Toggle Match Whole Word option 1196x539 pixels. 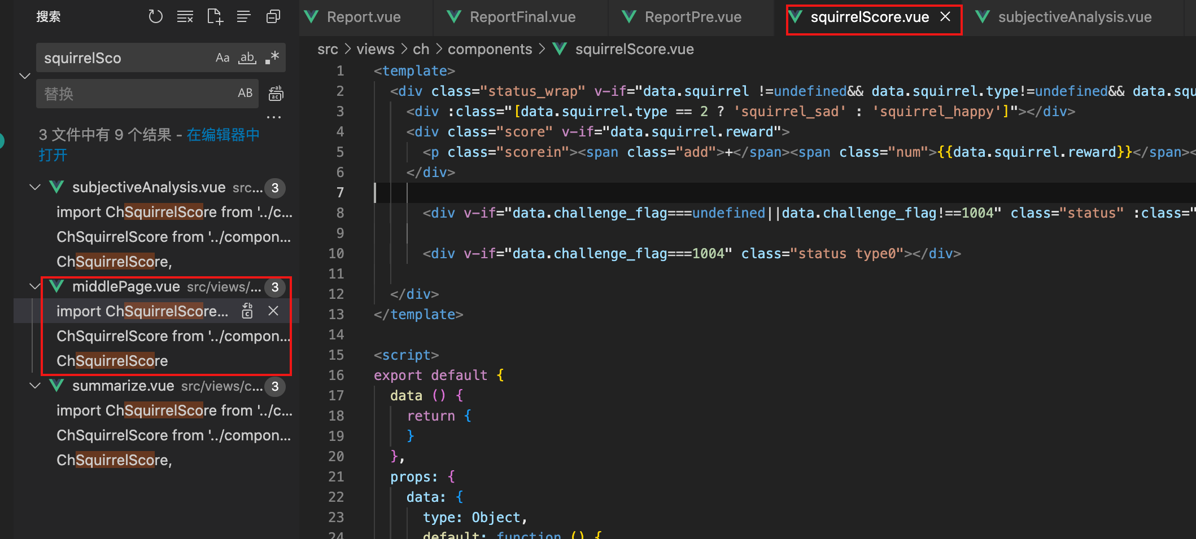247,58
